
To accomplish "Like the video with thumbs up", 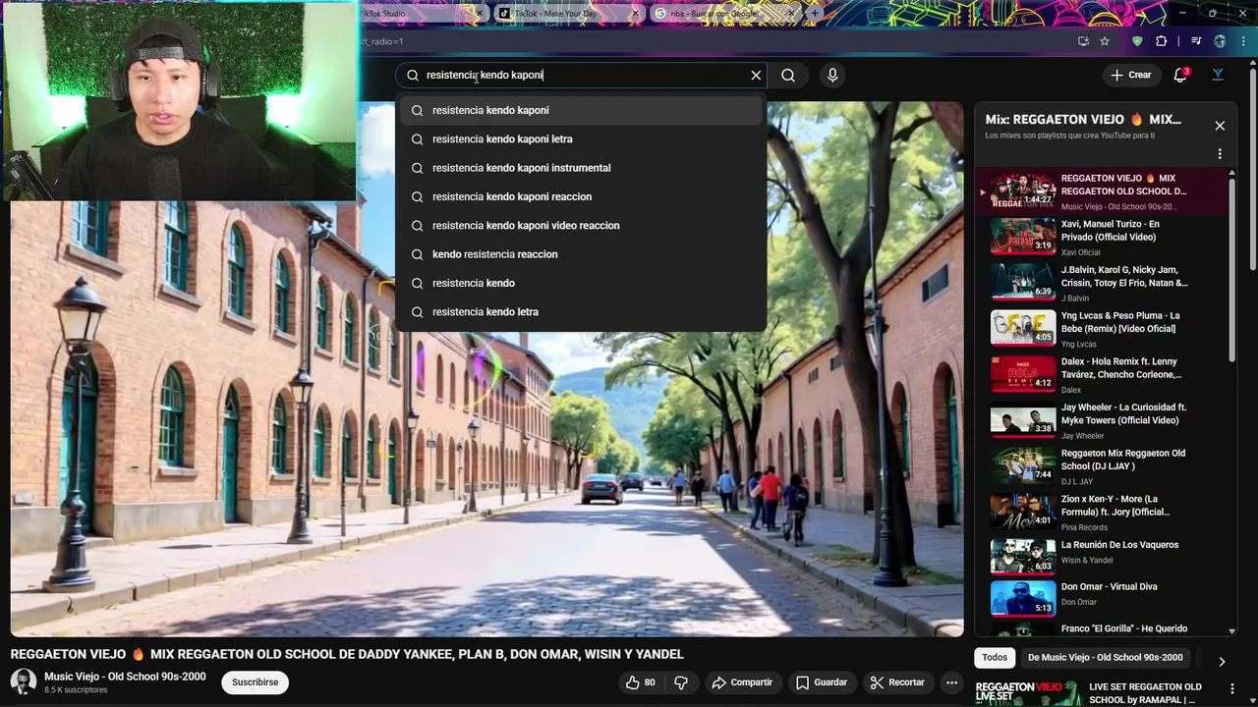I will pos(640,682).
